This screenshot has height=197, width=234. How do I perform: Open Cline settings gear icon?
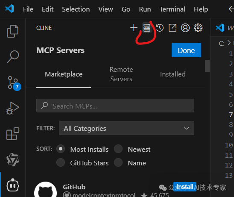coord(198,28)
